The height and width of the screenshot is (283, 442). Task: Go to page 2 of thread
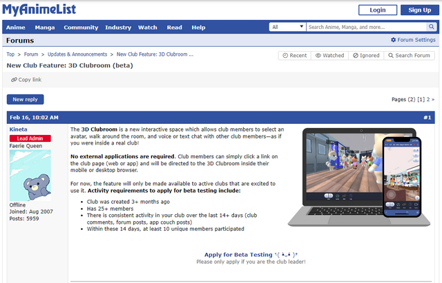point(428,99)
